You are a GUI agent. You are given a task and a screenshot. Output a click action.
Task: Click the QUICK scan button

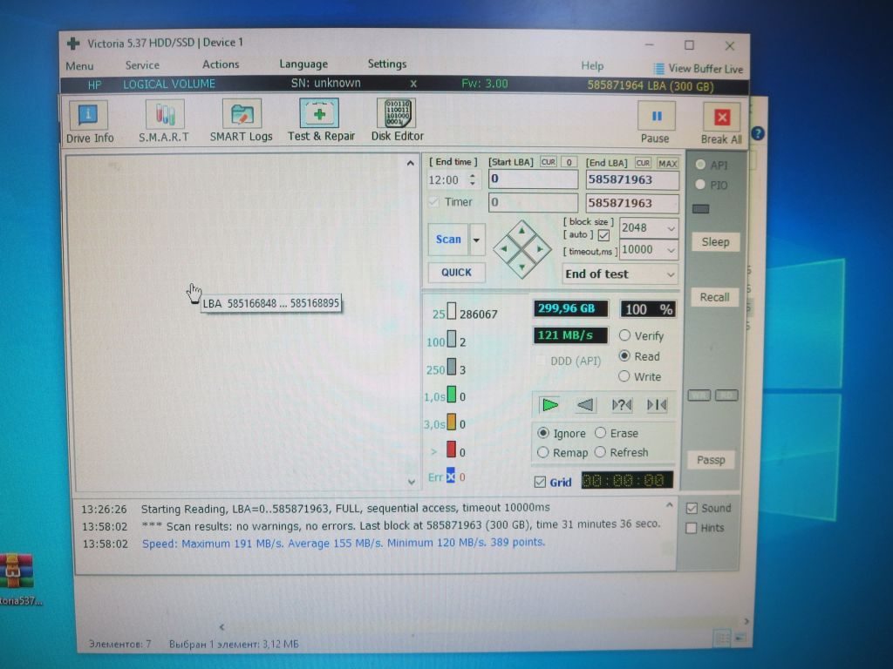[x=457, y=273]
